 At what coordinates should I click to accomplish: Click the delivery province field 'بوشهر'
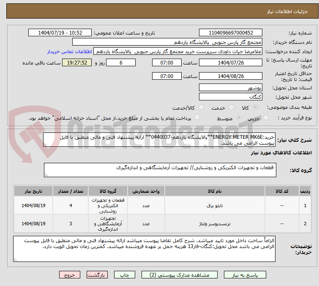231,88
